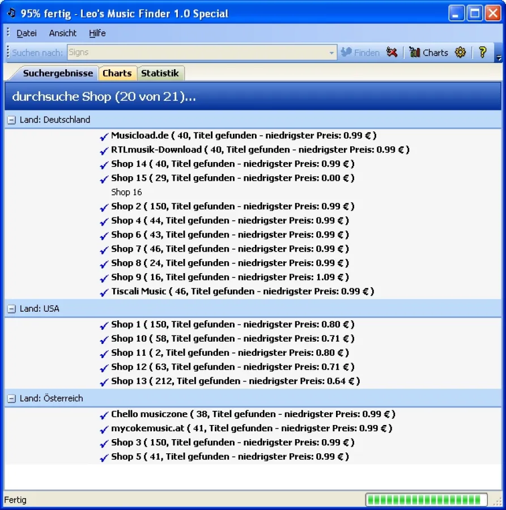Open the Datei menu

click(27, 33)
